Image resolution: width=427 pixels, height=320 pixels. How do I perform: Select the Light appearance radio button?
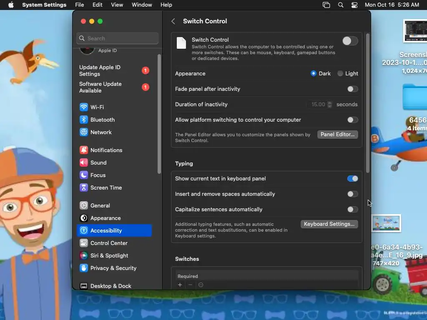click(x=340, y=73)
